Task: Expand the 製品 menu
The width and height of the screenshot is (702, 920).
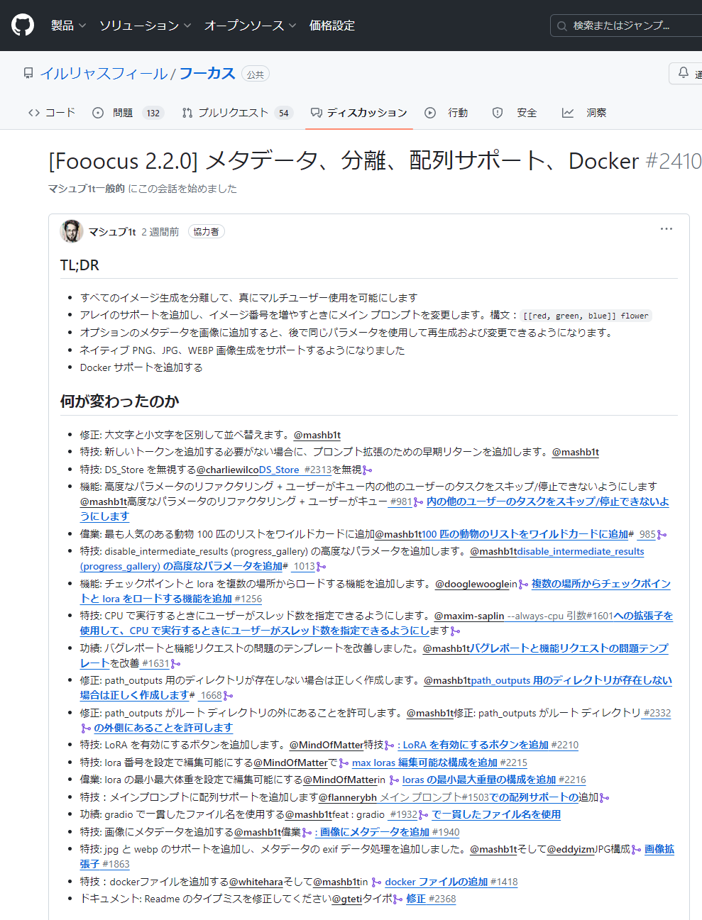Action: (x=68, y=26)
